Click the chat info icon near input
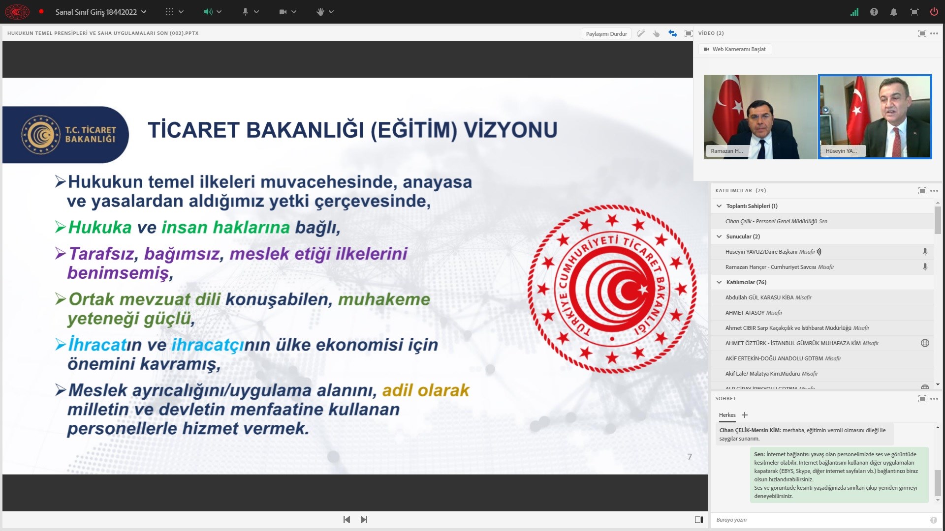The image size is (945, 531). click(934, 520)
